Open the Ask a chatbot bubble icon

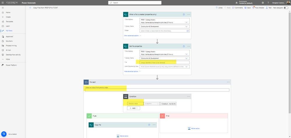pos(4,134)
